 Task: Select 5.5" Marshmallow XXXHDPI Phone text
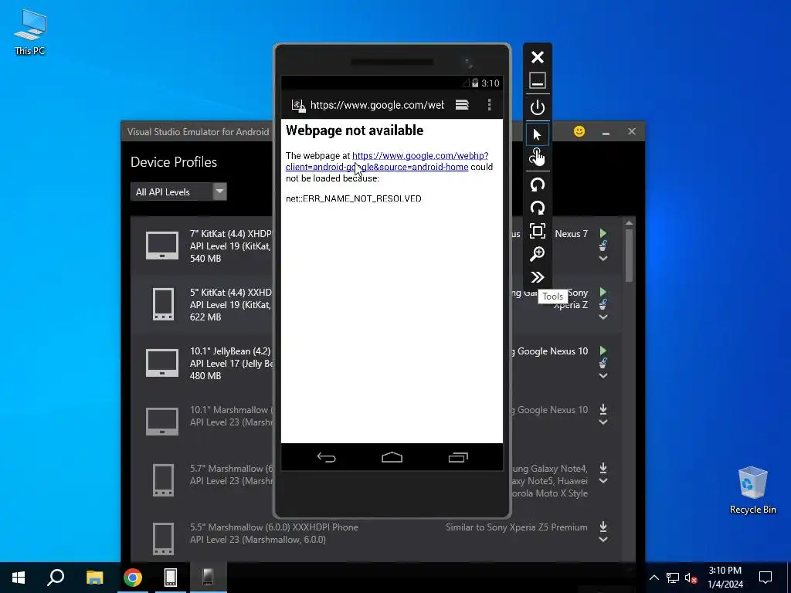(274, 527)
